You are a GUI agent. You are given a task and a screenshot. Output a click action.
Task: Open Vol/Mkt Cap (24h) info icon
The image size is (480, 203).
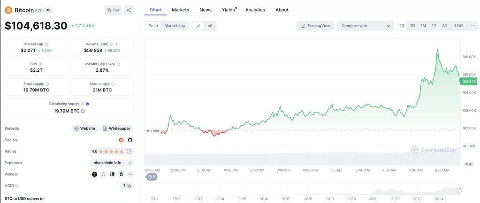coord(118,64)
